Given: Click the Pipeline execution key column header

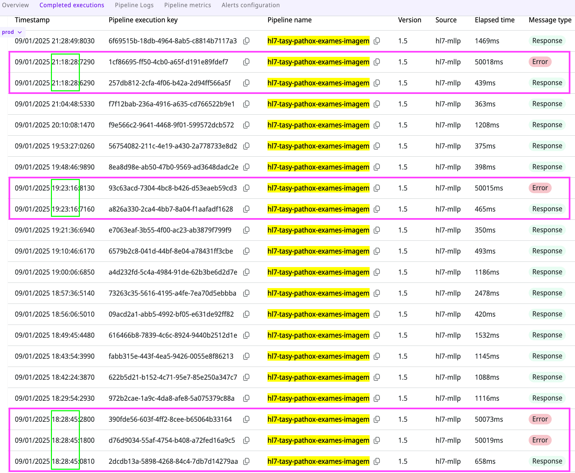Looking at the screenshot, I should tap(143, 20).
